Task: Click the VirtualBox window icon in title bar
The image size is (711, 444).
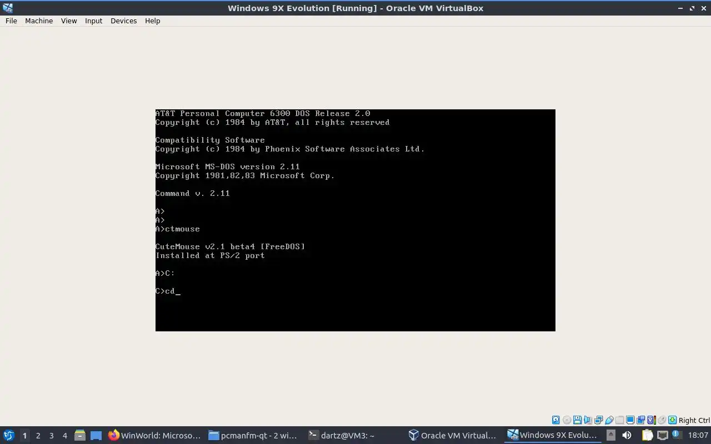Action: [x=8, y=8]
